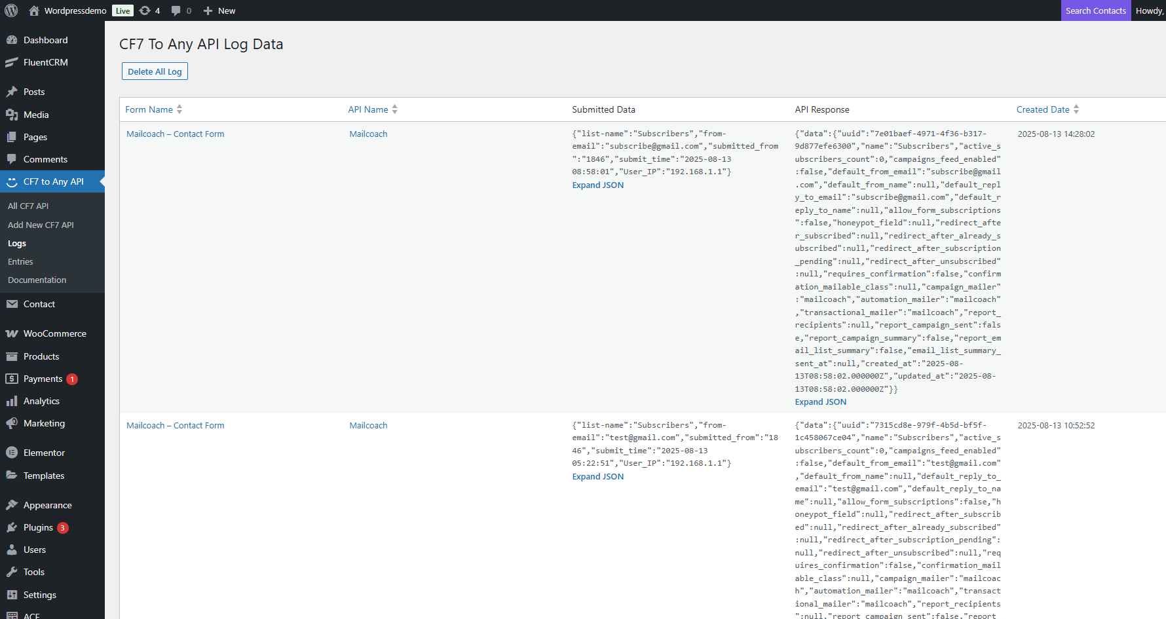Go to Add New CF7 API

point(41,225)
